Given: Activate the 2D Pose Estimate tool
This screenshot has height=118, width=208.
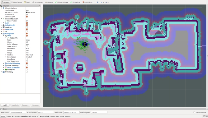Looking at the screenshot, I should [61, 2].
